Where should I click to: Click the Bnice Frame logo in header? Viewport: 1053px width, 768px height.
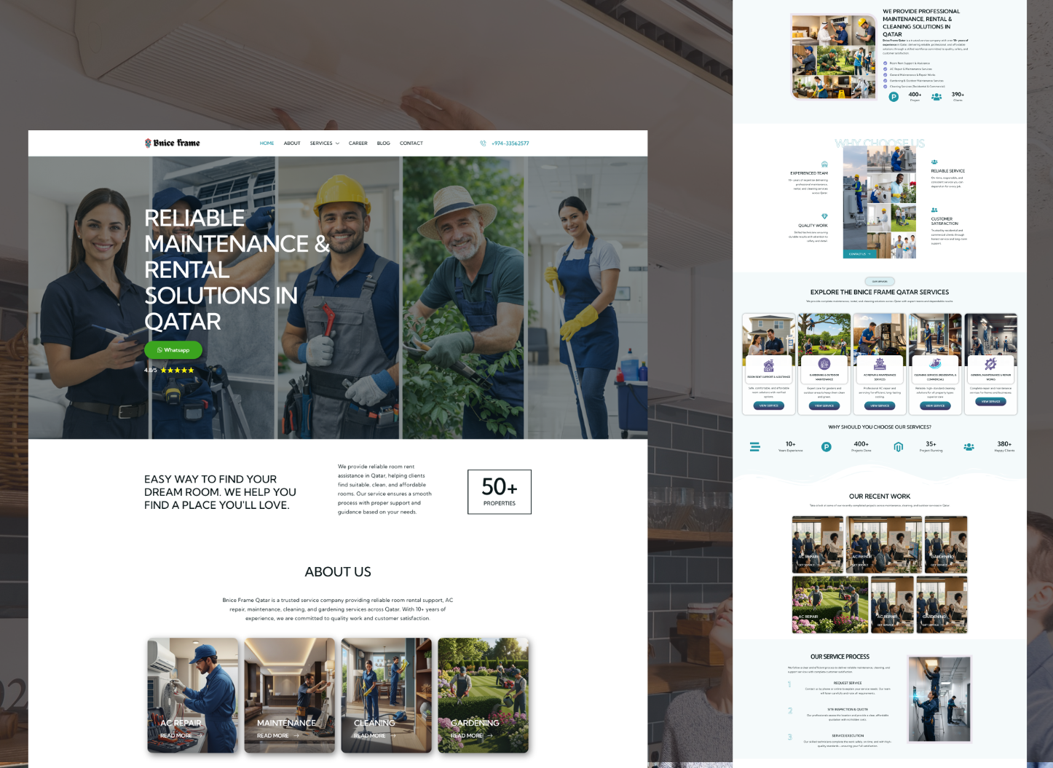point(172,143)
